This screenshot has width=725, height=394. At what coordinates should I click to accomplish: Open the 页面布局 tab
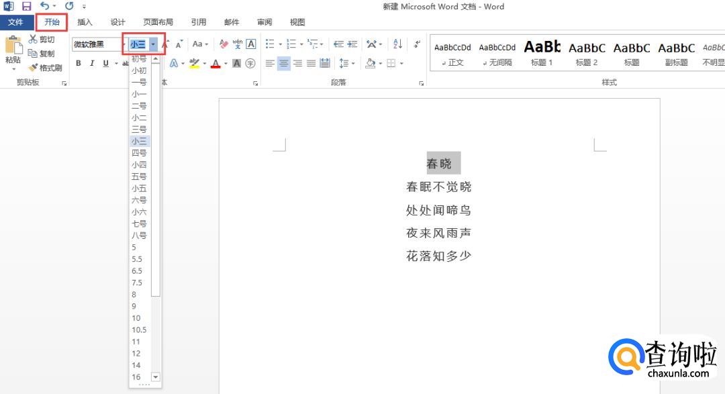coord(158,22)
